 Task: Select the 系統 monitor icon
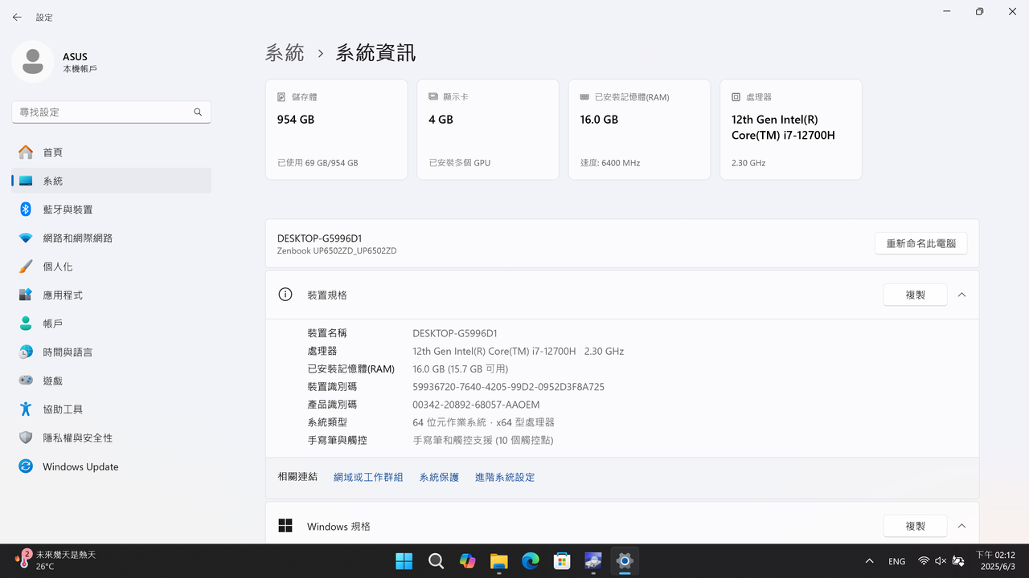26,181
